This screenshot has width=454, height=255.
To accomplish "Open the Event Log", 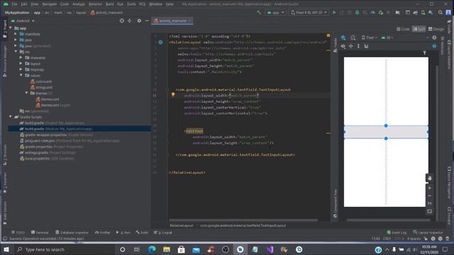I will click(x=397, y=232).
